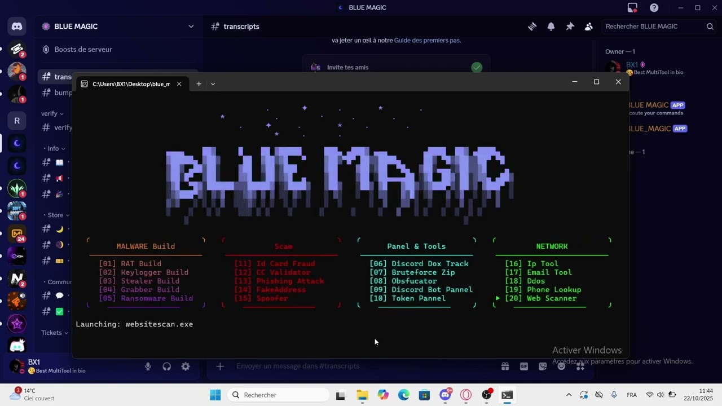Open weather widget showing 14°C
This screenshot has width=722, height=406.
(x=32, y=395)
